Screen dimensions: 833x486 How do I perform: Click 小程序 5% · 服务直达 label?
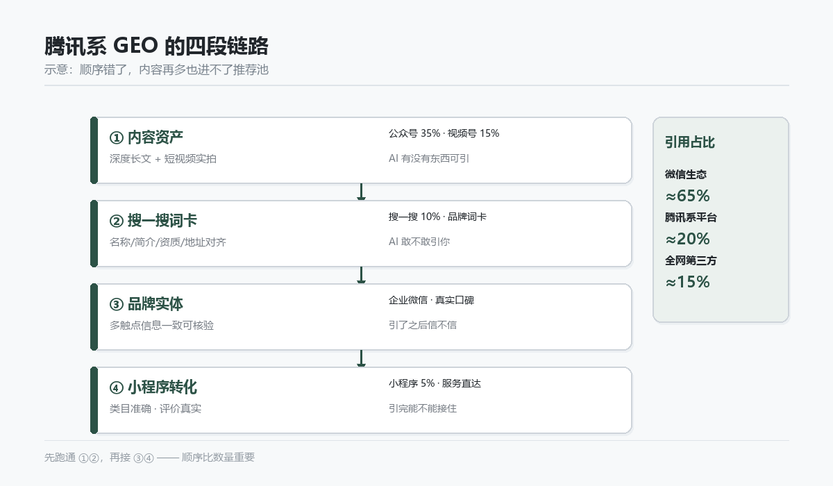coord(435,383)
